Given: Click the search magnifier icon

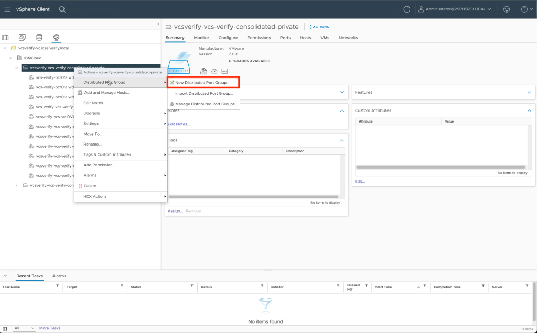Looking at the screenshot, I should [62, 9].
